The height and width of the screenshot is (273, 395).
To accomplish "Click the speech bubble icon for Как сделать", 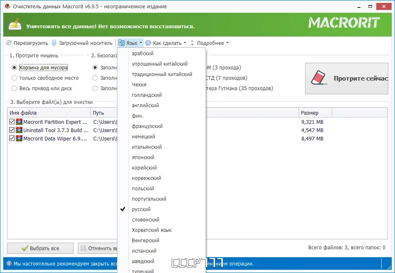I will click(148, 43).
